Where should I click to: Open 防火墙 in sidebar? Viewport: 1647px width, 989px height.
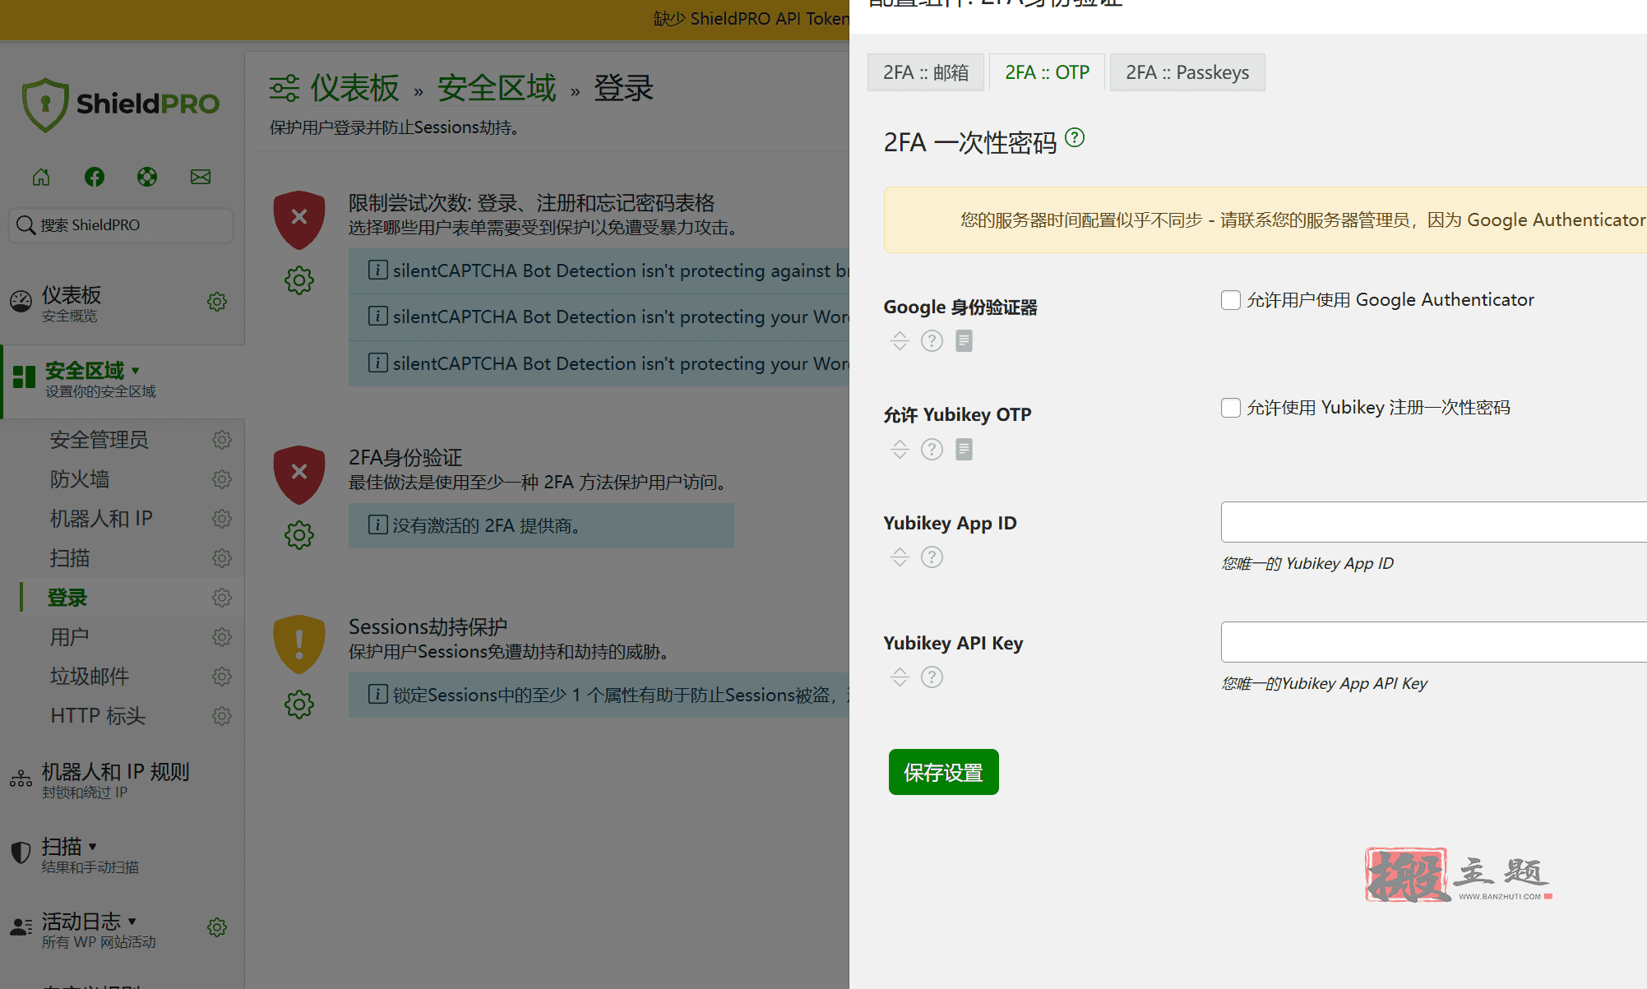click(80, 479)
